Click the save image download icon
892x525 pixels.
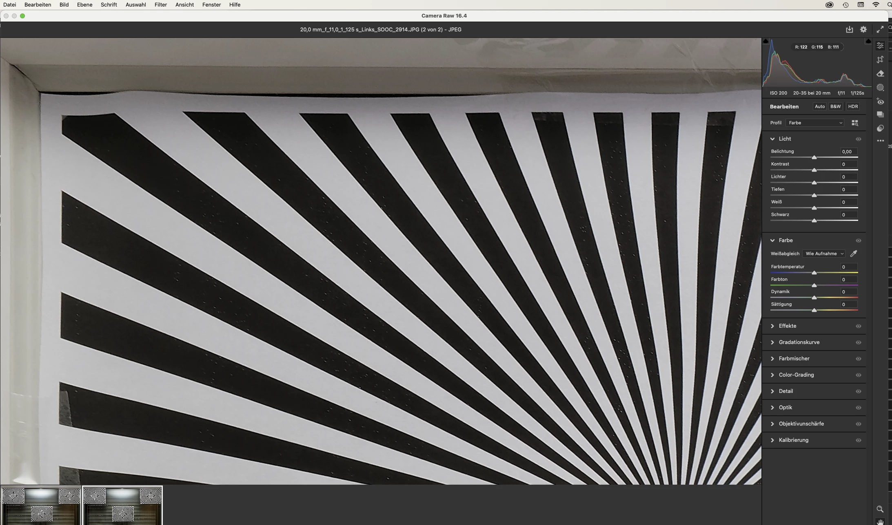tap(849, 29)
